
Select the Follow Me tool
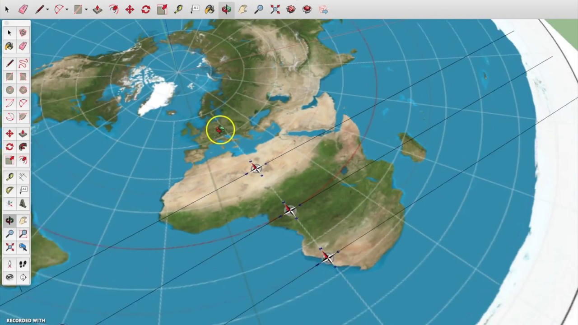[23, 147]
